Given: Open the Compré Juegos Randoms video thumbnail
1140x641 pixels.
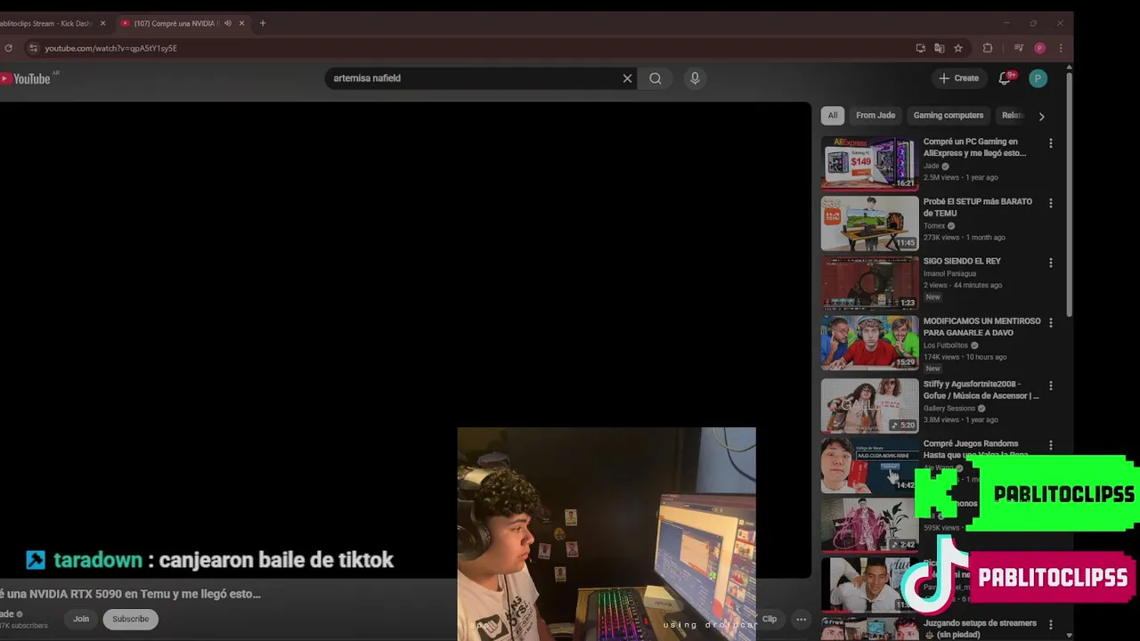Looking at the screenshot, I should click(869, 465).
